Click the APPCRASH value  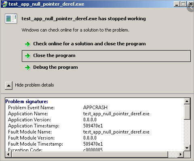pyautogui.click(x=95, y=108)
